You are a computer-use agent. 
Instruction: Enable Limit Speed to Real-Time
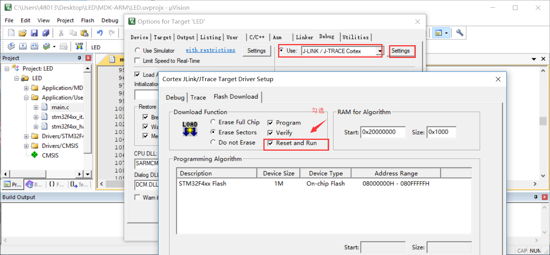(137, 61)
